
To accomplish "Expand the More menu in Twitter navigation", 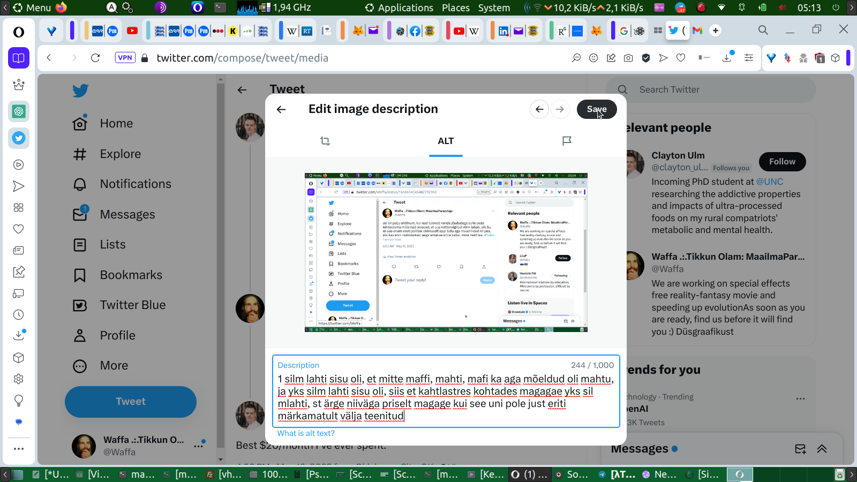I will 101,365.
